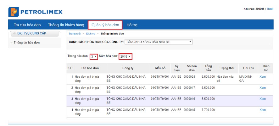The image size is (279, 126).
Task: Click the Ghi chú column header
Action: [248, 68]
